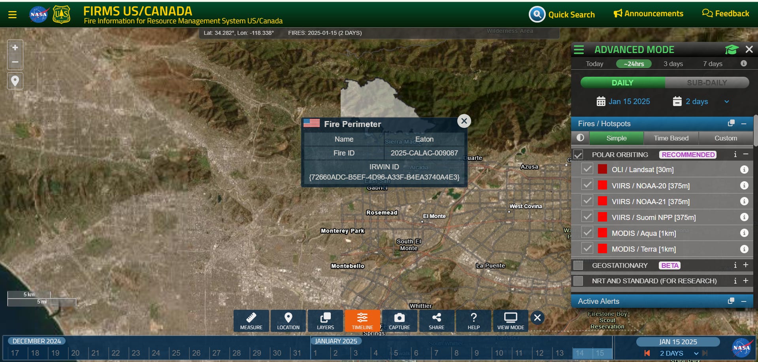Open the Jan 15 2025 date picker
This screenshot has height=362, width=758.
point(623,101)
